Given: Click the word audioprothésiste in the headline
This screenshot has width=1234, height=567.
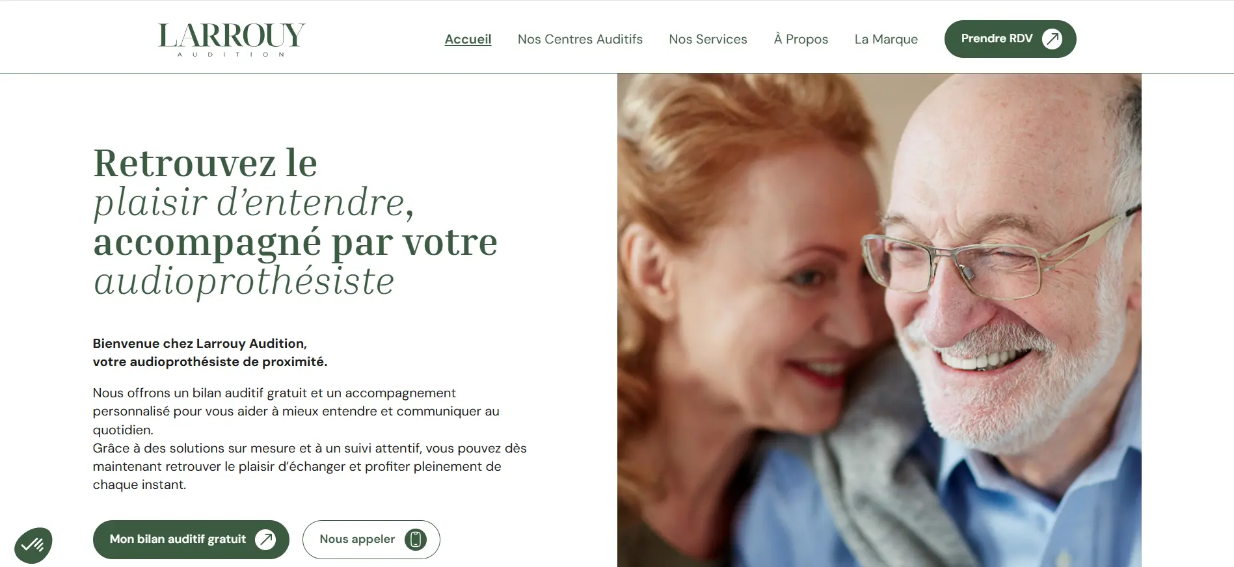Looking at the screenshot, I should pyautogui.click(x=244, y=282).
